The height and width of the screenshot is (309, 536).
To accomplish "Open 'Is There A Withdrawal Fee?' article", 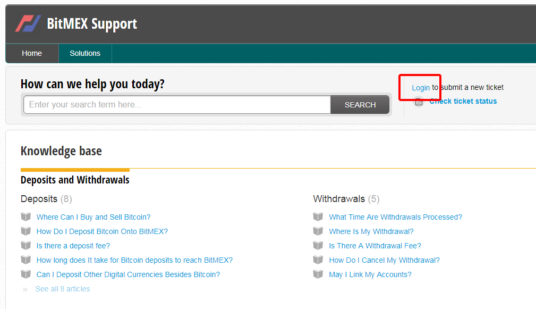I will pyautogui.click(x=375, y=246).
